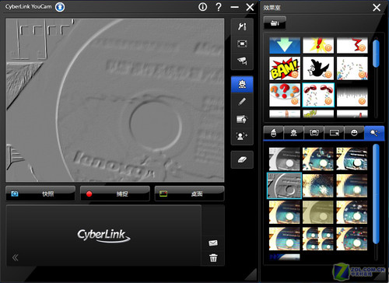The width and height of the screenshot is (389, 283).
Task: Open the surveillance camera icon
Action: (x=242, y=61)
